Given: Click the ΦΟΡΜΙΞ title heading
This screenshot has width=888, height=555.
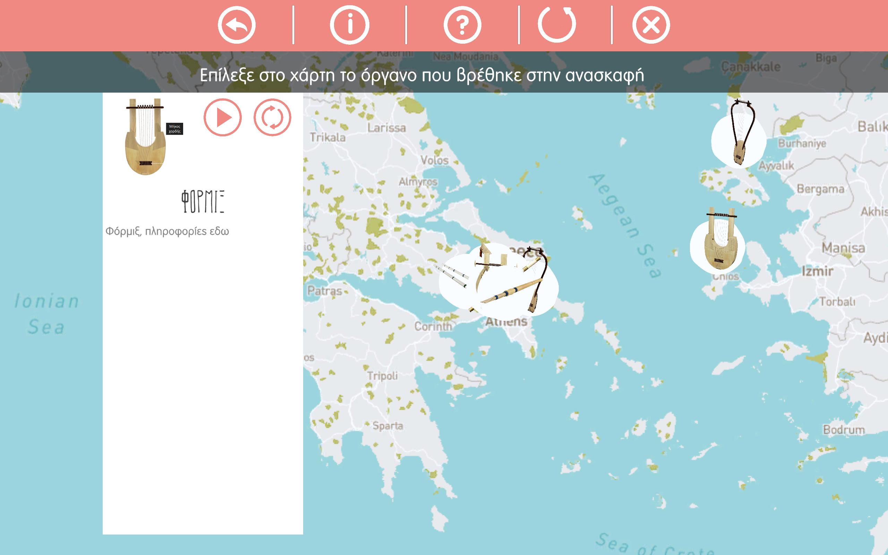Looking at the screenshot, I should point(203,202).
